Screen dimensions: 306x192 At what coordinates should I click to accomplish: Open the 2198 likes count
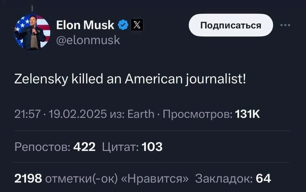[x=28, y=178]
